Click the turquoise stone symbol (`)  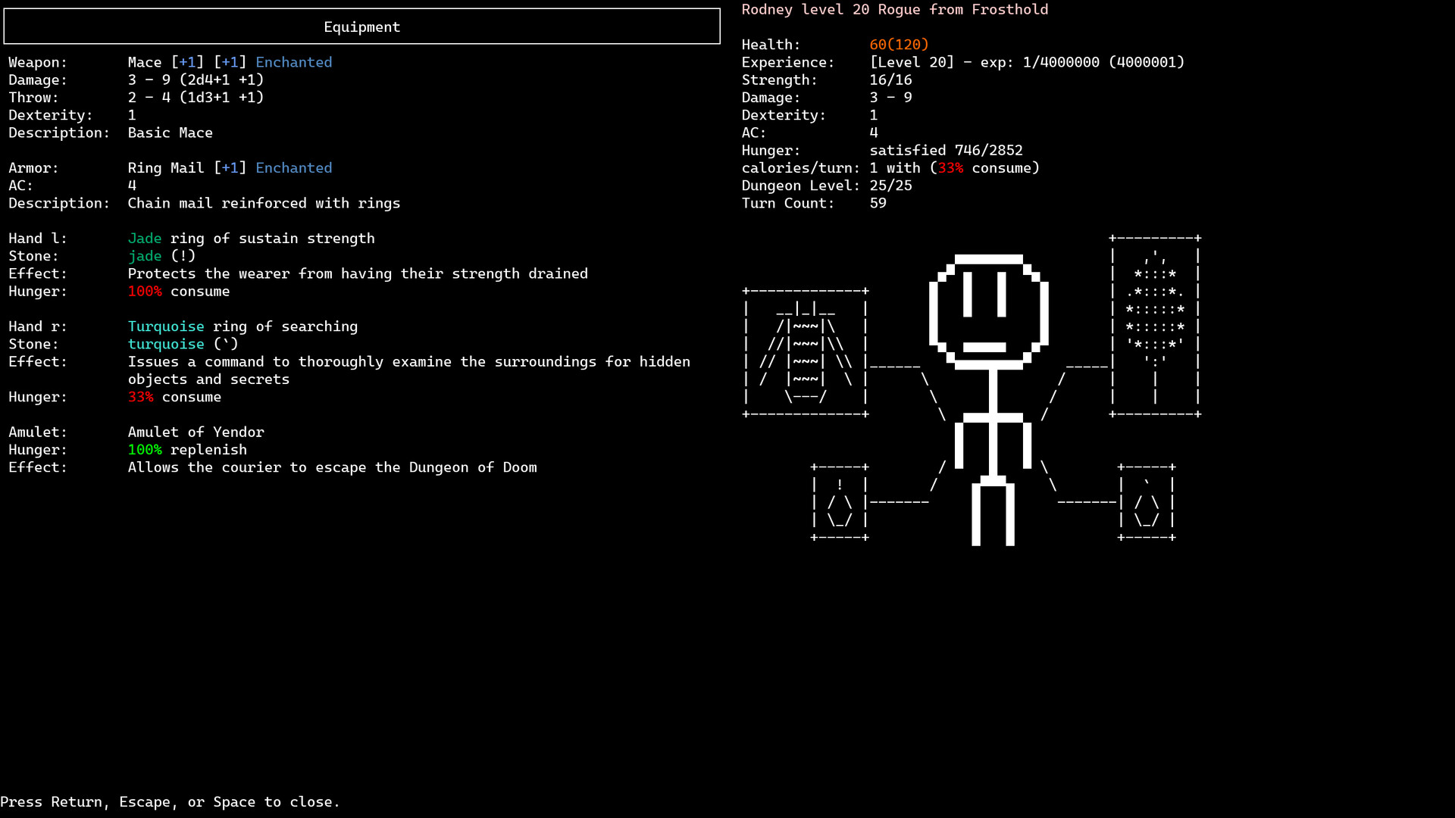point(225,344)
